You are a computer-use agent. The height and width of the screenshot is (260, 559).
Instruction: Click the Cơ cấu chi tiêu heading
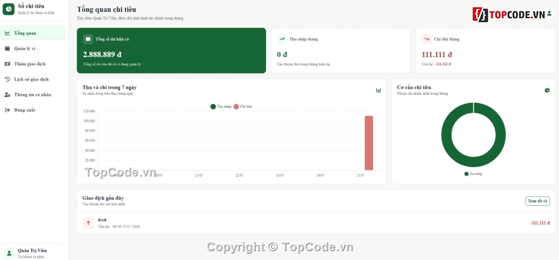[414, 87]
